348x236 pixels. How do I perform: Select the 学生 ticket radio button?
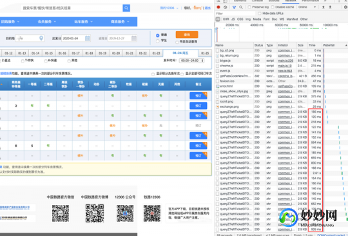pos(158,41)
